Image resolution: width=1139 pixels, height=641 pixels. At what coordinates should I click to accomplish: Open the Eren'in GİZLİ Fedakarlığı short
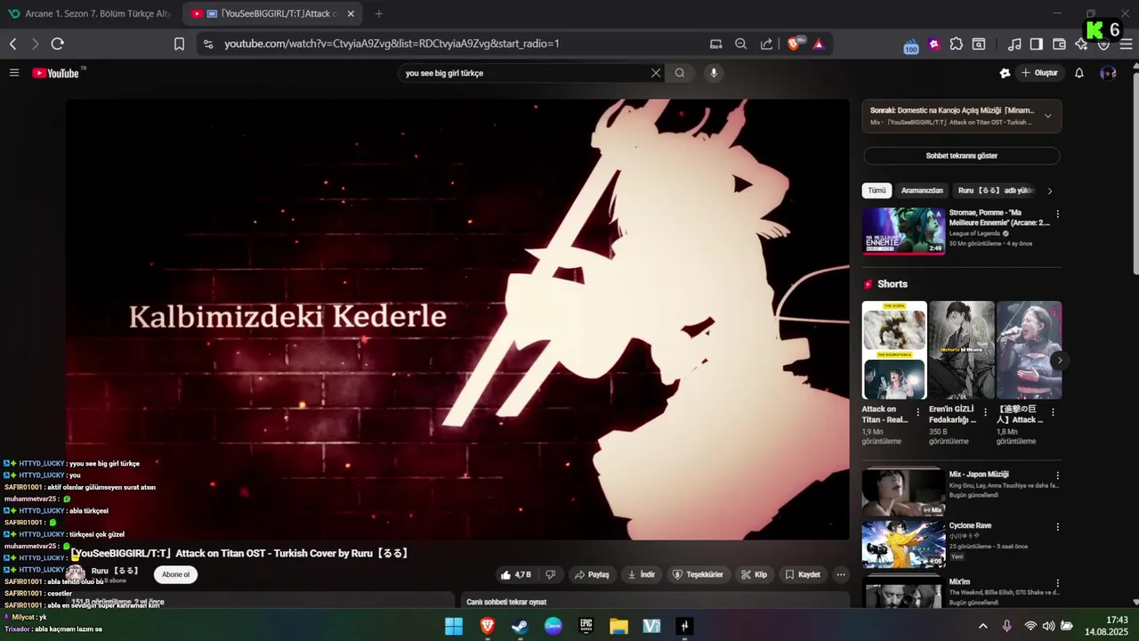pos(962,350)
